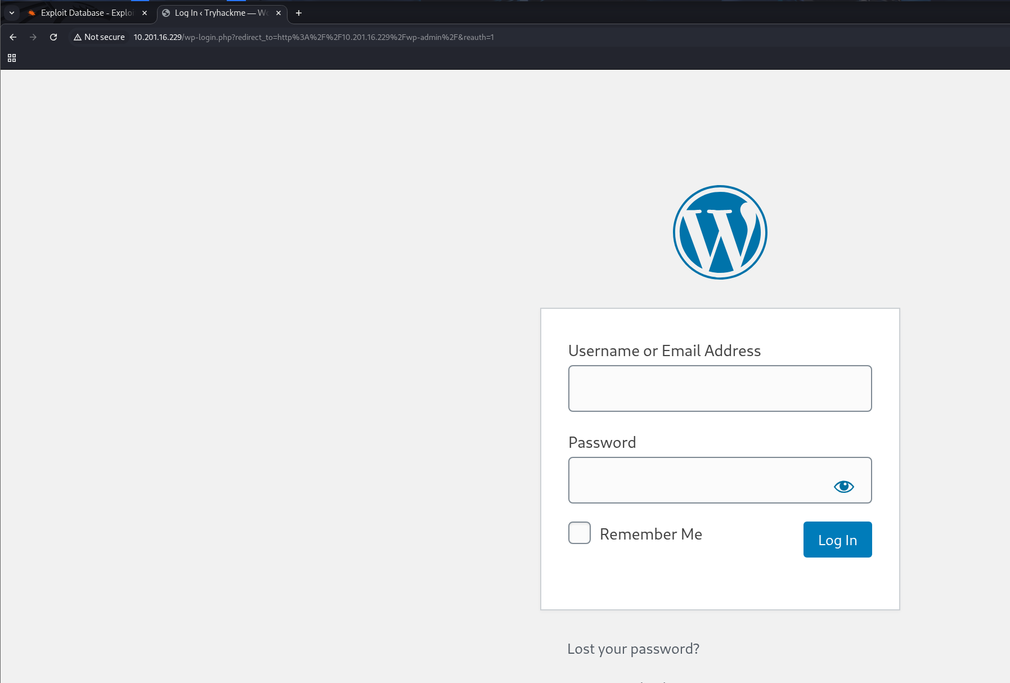Open the tab search dropdown arrow
This screenshot has width=1010, height=683.
pos(12,13)
